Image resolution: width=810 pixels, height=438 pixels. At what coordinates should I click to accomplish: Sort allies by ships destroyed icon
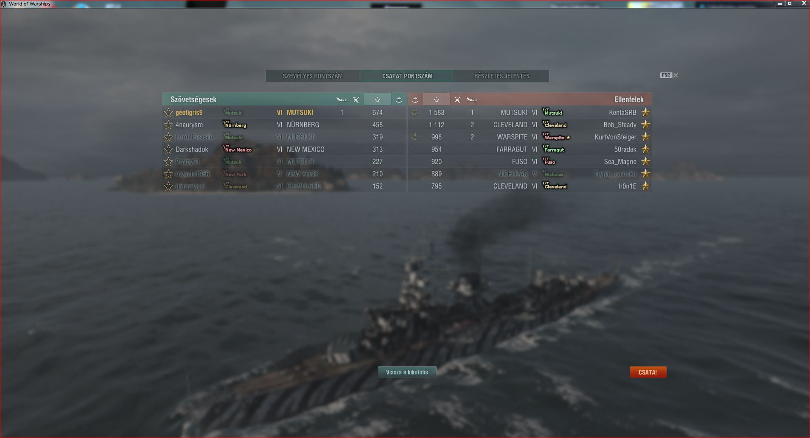[x=342, y=100]
